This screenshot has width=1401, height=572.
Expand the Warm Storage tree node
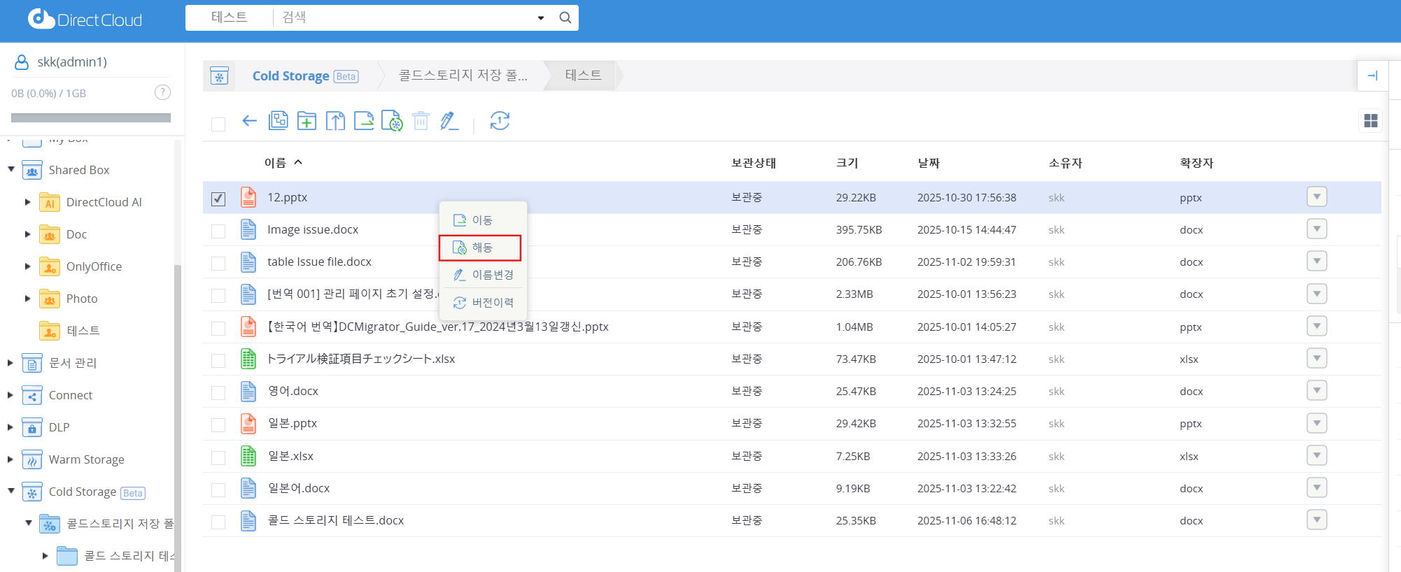click(x=10, y=459)
